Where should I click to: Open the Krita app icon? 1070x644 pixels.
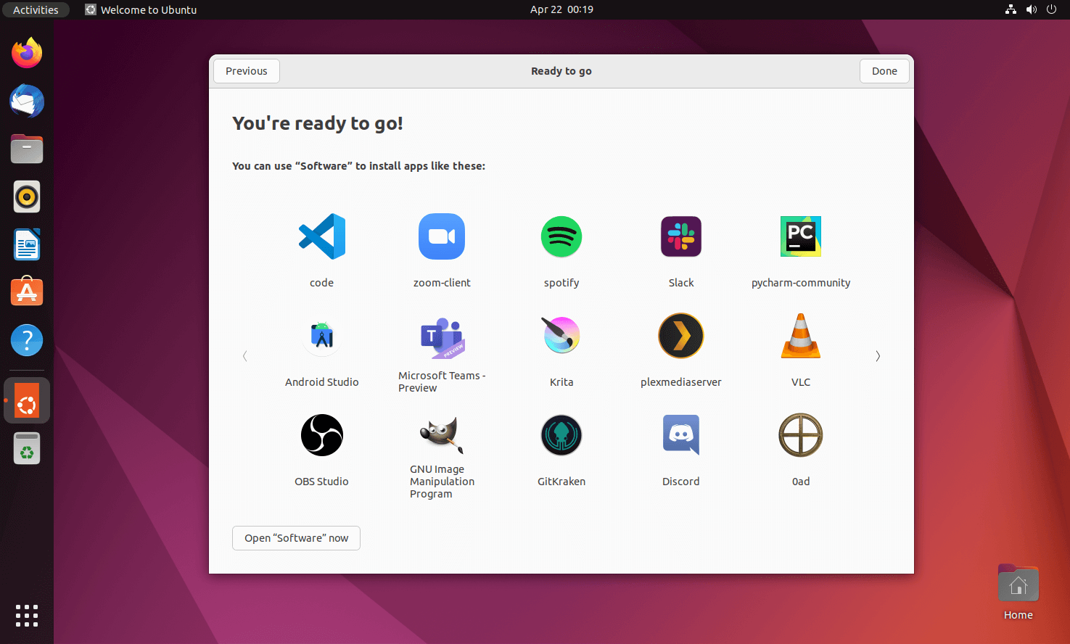(x=561, y=336)
